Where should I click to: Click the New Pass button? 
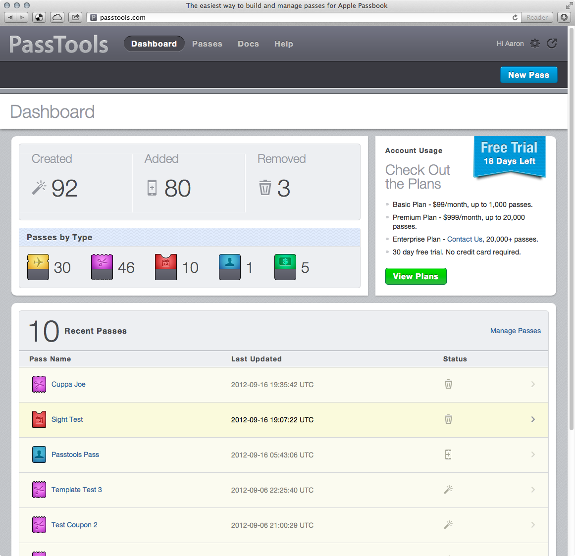[528, 75]
